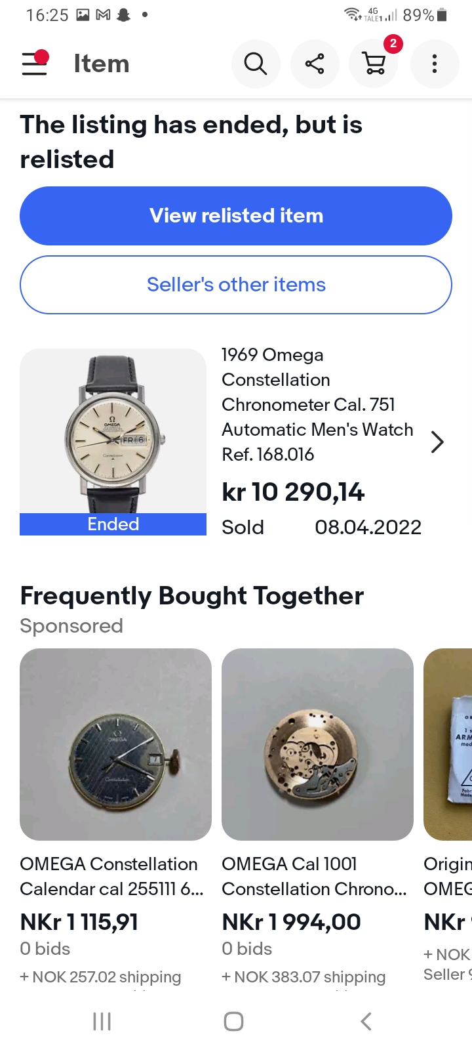Open OMEGA Constellation Calendar dial image
This screenshot has width=472, height=1050.
pos(115,744)
